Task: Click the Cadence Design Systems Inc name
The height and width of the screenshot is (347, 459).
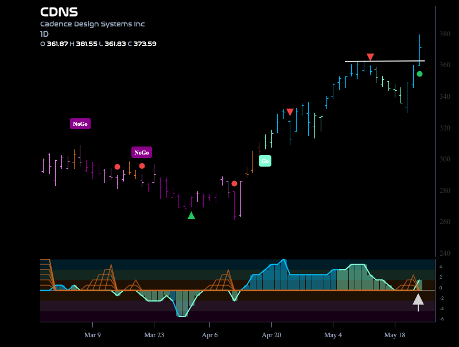Action: click(92, 24)
